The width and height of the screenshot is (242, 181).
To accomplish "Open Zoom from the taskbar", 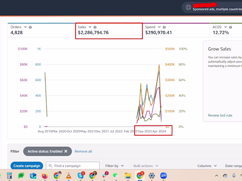I will (x=164, y=176).
